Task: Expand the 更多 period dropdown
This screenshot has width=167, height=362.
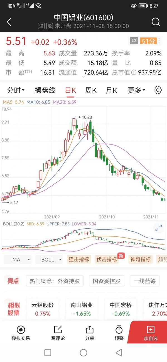Action: click(x=136, y=90)
